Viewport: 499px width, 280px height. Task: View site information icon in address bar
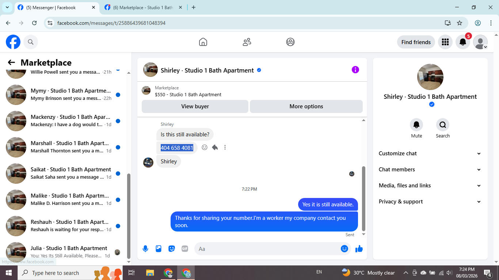50,23
